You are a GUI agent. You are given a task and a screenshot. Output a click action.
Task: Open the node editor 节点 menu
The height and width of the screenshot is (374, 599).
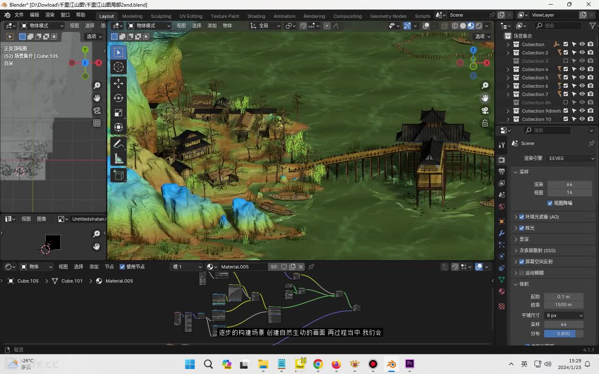tap(109, 267)
